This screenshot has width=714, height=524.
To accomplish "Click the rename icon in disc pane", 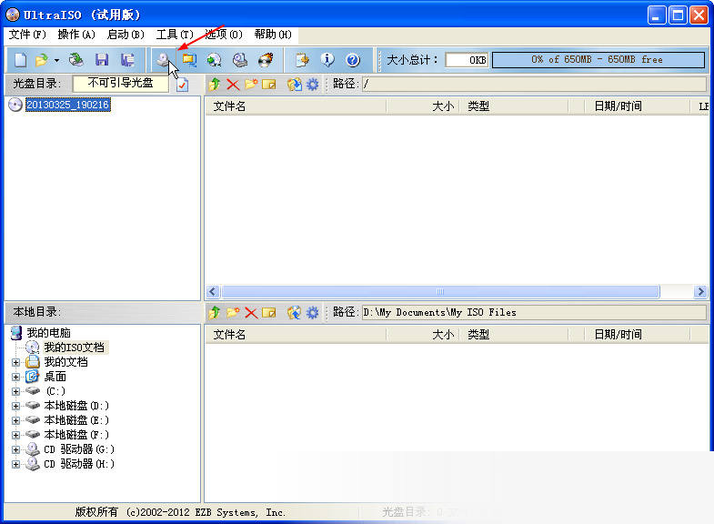I will [268, 85].
